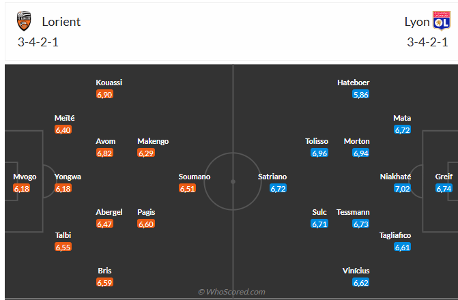Click the WhoScored.com watermark
Viewport: 458px width, 300px height.
click(x=231, y=292)
